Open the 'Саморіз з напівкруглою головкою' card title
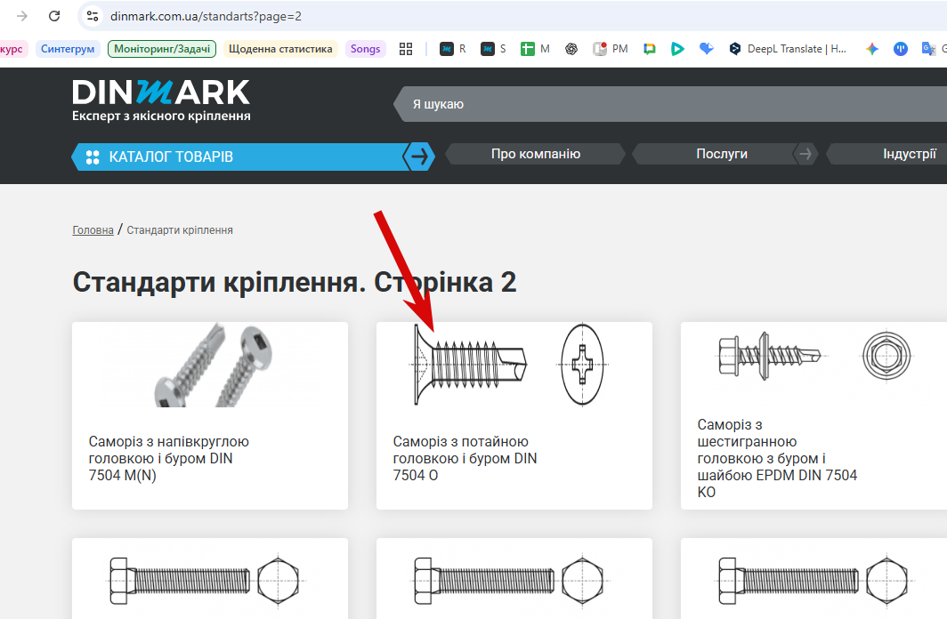947x619 pixels. pos(168,459)
